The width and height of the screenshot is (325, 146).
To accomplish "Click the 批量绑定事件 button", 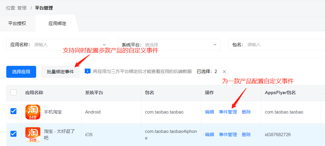I will [x=60, y=72].
